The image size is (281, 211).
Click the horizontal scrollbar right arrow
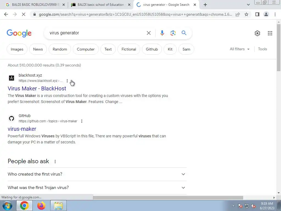274,198
